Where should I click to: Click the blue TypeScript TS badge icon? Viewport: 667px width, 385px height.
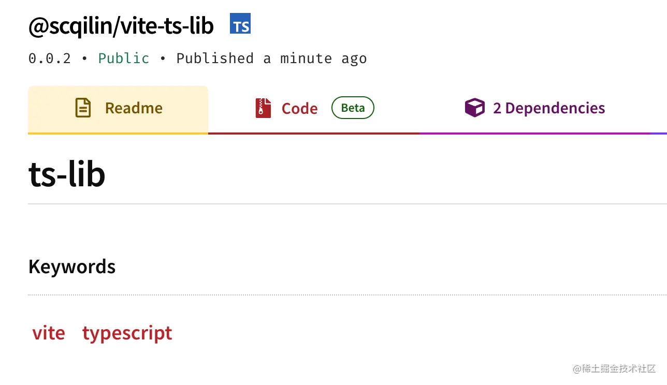pos(240,24)
